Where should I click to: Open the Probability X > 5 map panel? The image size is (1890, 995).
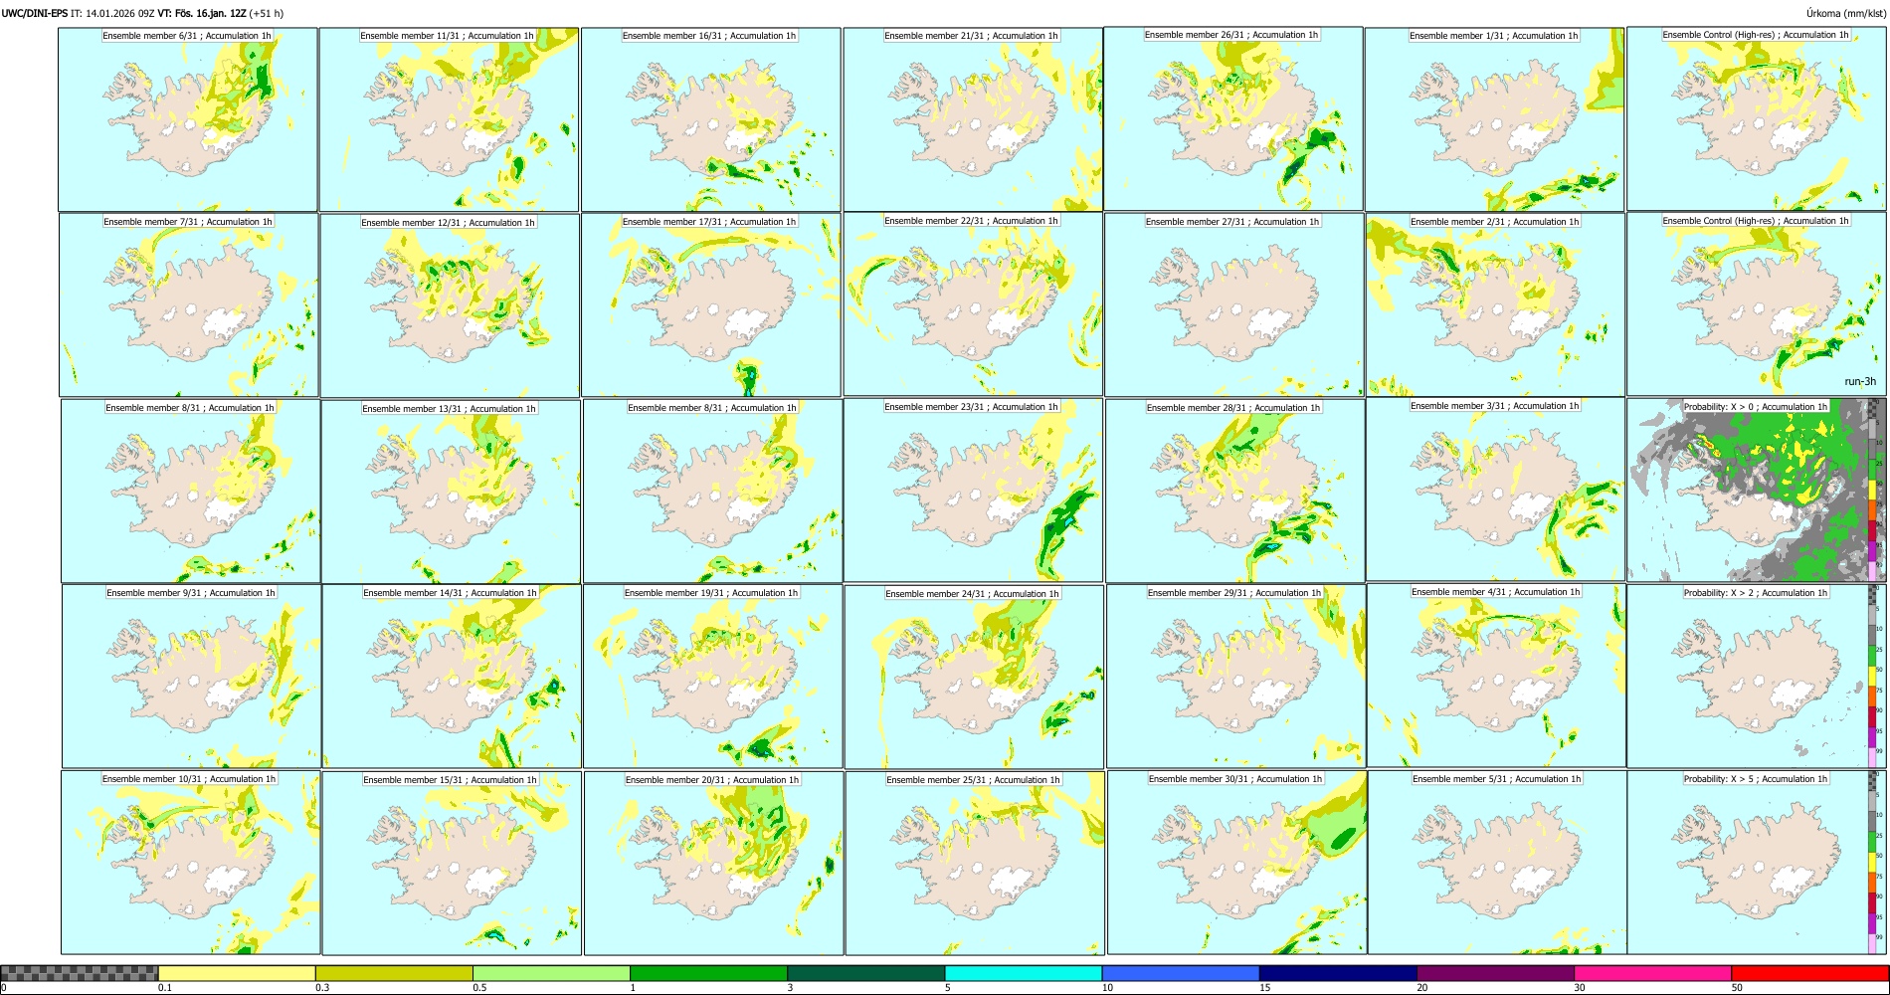[1756, 863]
